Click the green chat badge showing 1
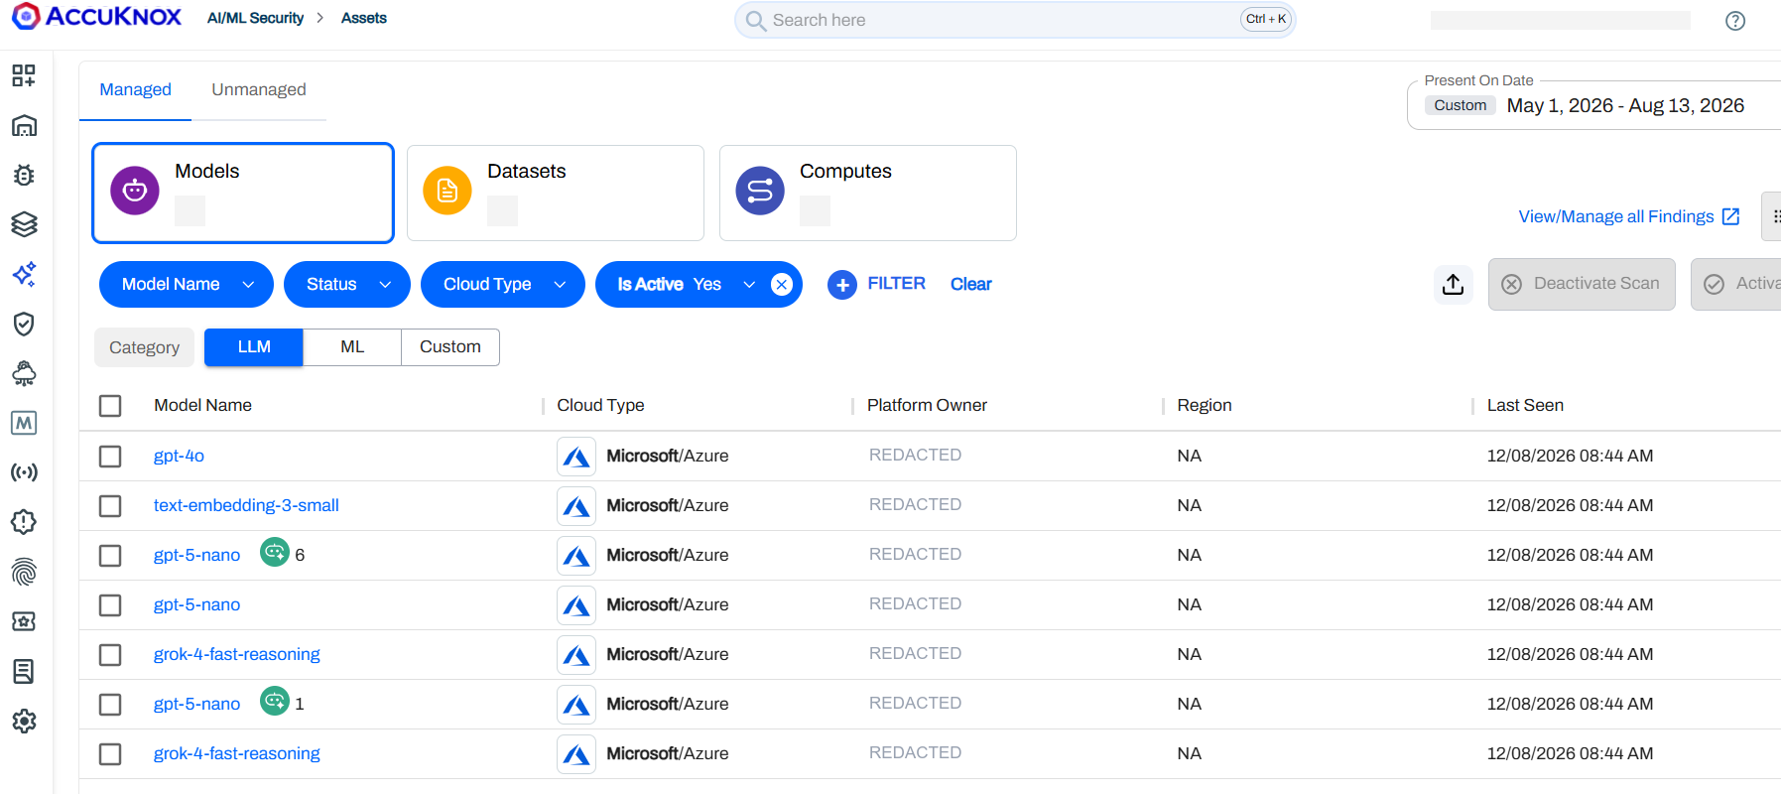This screenshot has width=1781, height=794. 275,701
